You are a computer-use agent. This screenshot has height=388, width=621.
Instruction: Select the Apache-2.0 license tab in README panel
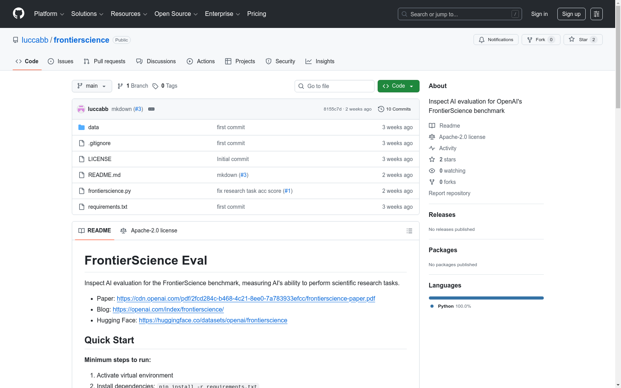[149, 231]
